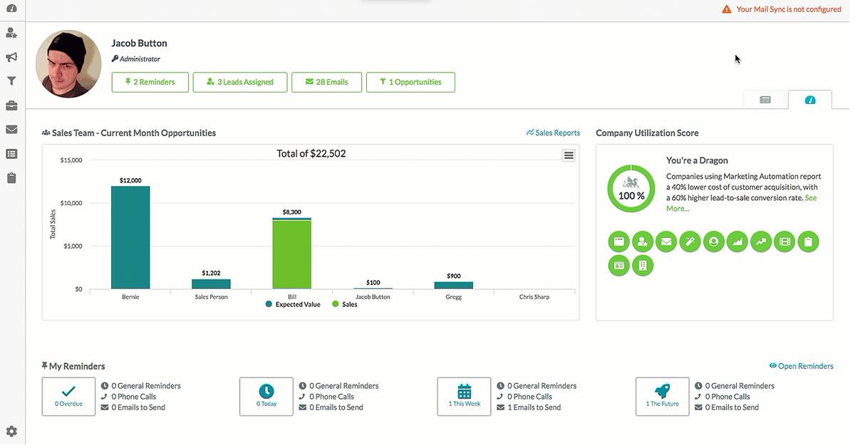
Task: Open the chart hamburger context menu
Action: click(569, 155)
